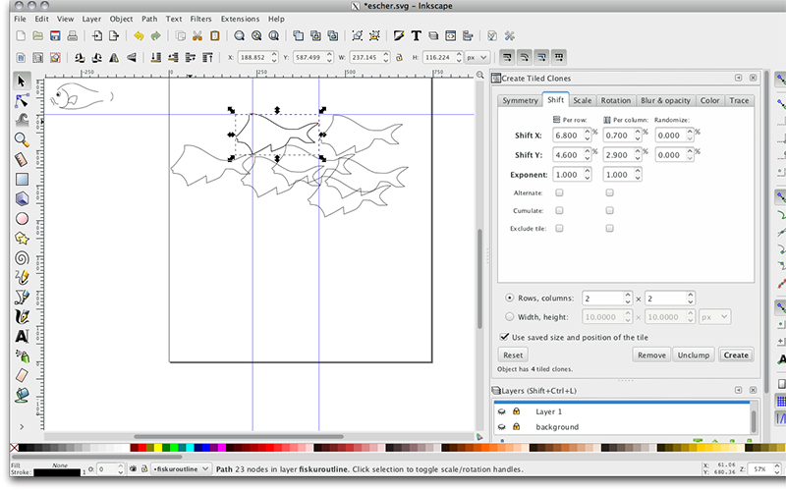This screenshot has height=491, width=786.
Task: Click the Open file folder icon
Action: point(38,36)
